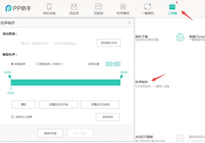The image size is (205, 143).
Task: Click 设播放点为开始 button
Action: (x=58, y=104)
